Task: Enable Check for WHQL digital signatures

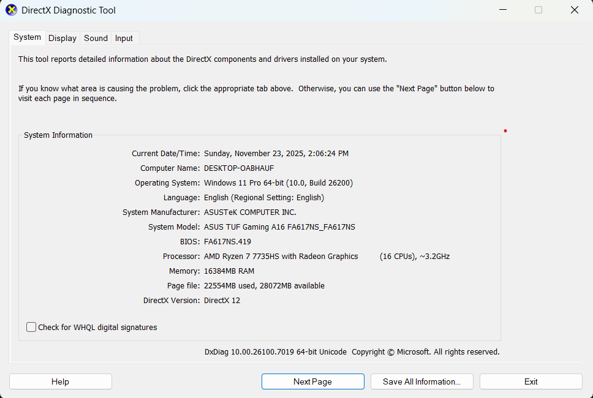Action: point(31,328)
